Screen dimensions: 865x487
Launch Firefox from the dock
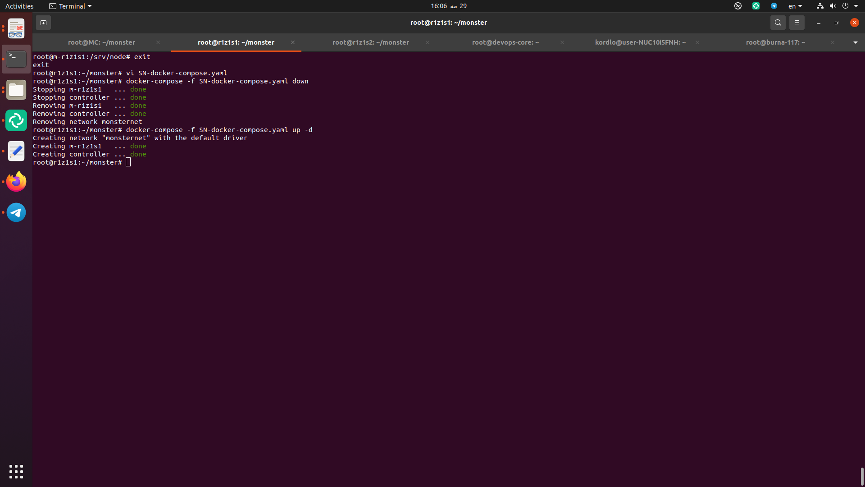tap(16, 182)
